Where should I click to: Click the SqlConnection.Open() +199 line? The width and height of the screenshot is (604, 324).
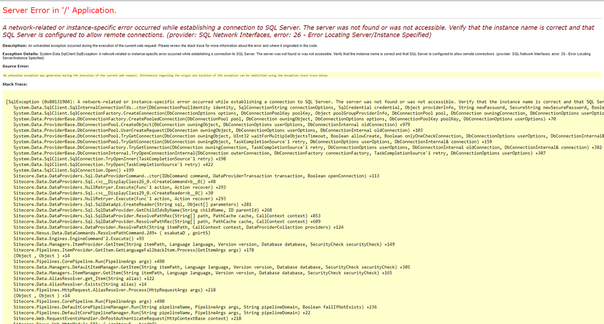pyautogui.click(x=74, y=170)
